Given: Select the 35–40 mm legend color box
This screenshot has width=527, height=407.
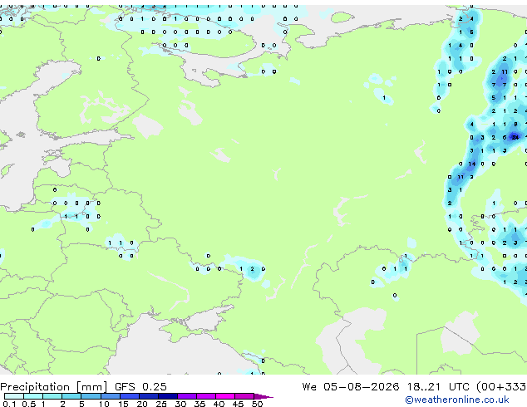Looking at the screenshot, I should tap(206, 396).
